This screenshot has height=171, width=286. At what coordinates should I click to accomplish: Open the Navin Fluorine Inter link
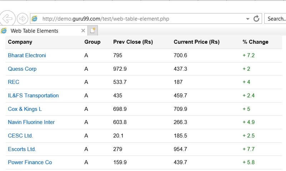pyautogui.click(x=31, y=122)
